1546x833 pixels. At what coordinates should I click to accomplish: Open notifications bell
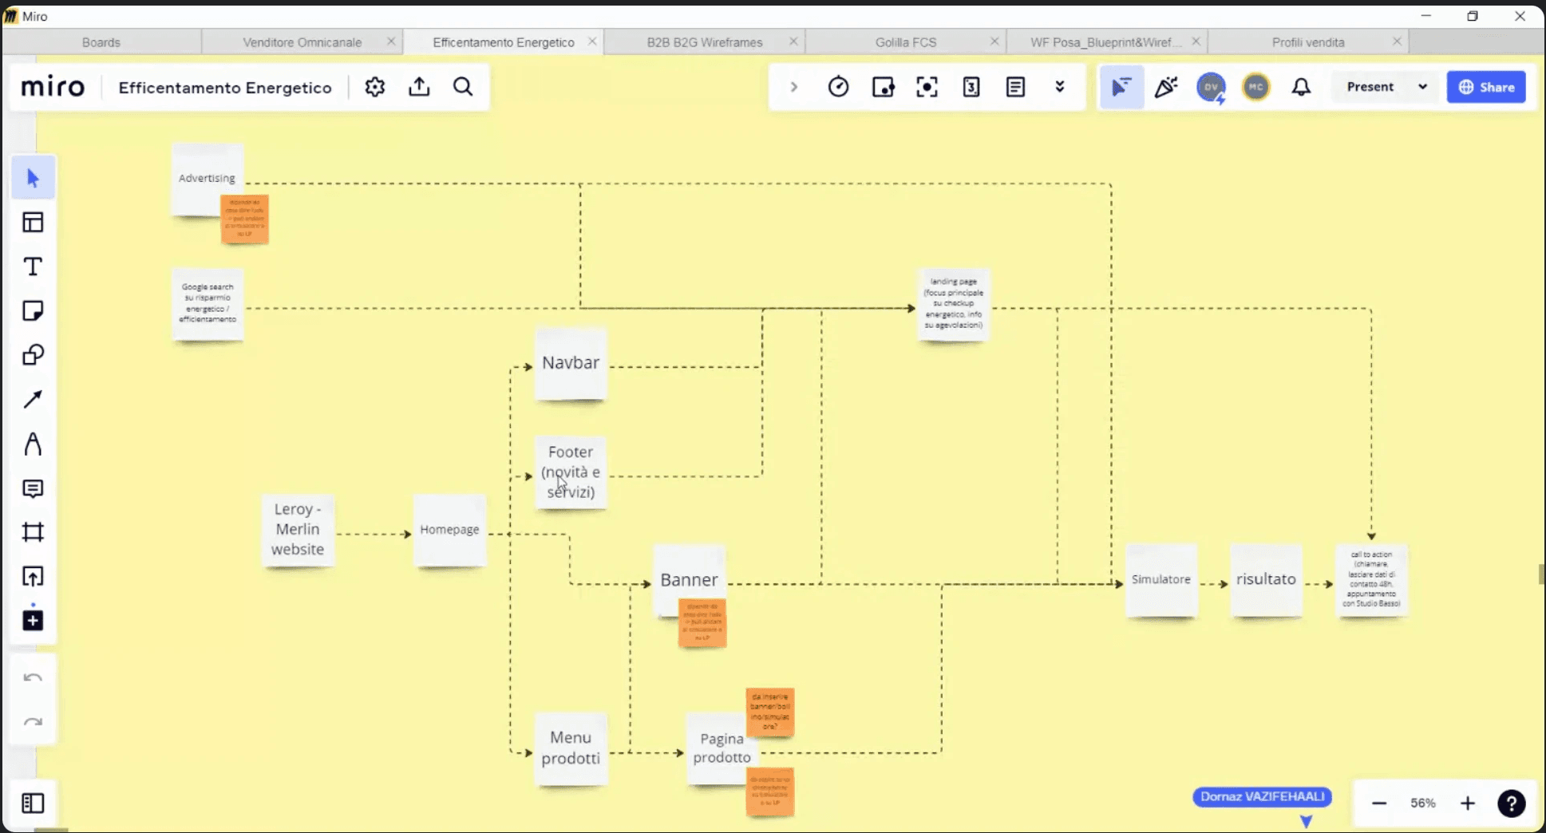(1301, 87)
